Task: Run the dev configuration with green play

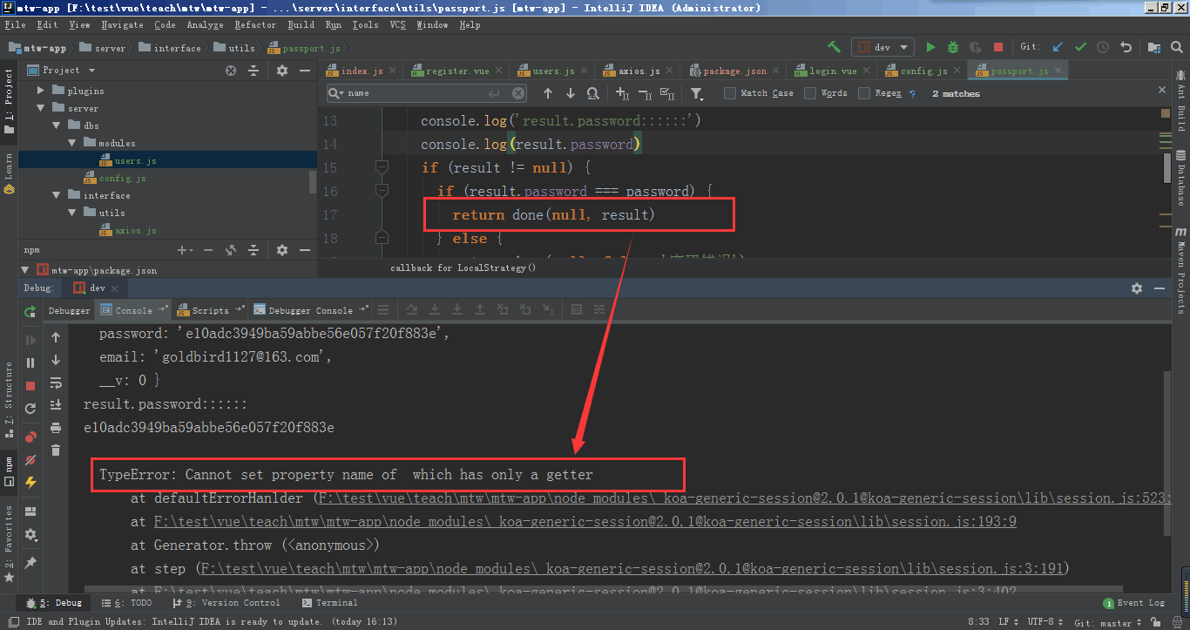Action: click(930, 48)
